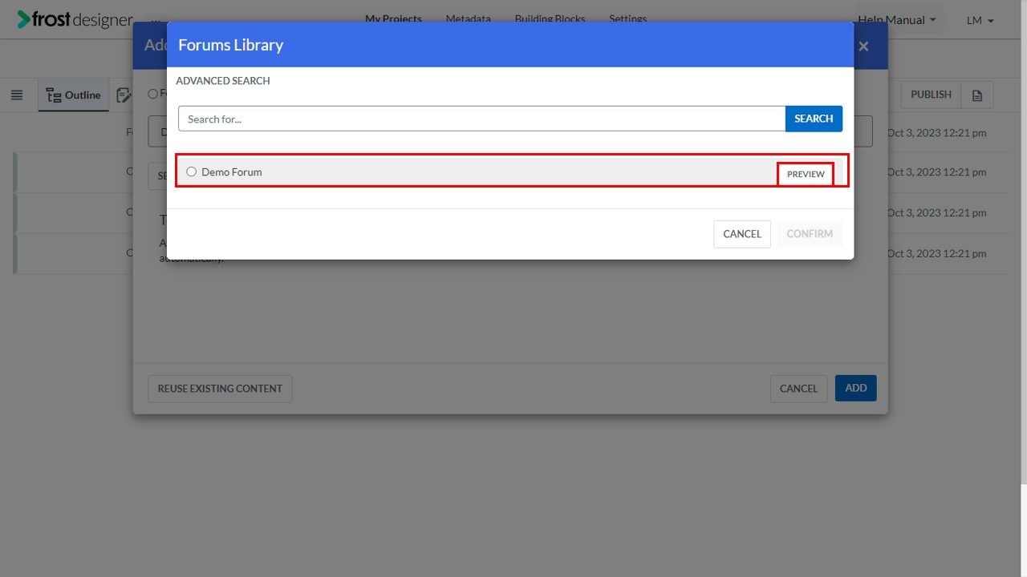Close the Add dialog with X
The height and width of the screenshot is (577, 1027).
[x=863, y=46]
